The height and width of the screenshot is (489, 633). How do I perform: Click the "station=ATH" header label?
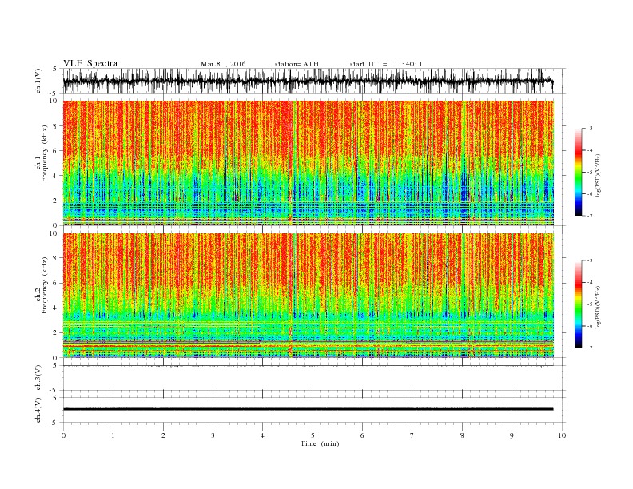[297, 64]
